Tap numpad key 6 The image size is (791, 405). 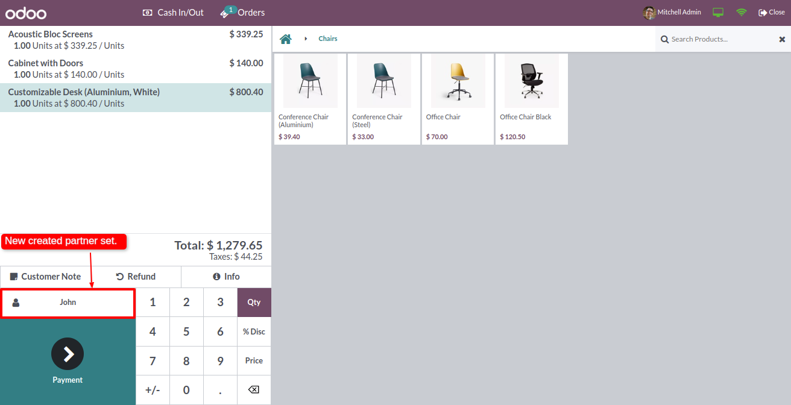220,331
